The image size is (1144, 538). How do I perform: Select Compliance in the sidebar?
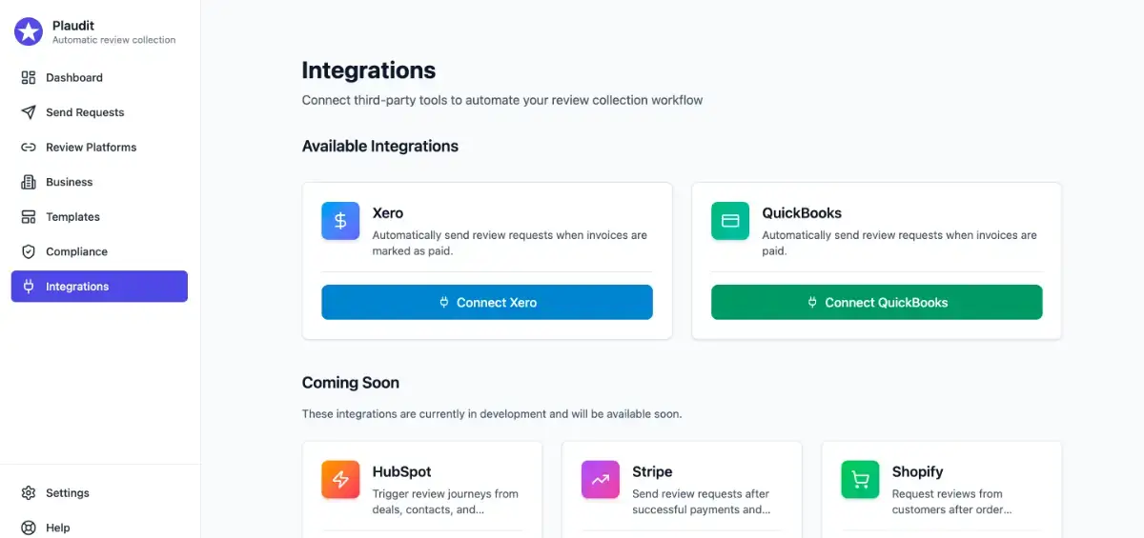point(99,251)
